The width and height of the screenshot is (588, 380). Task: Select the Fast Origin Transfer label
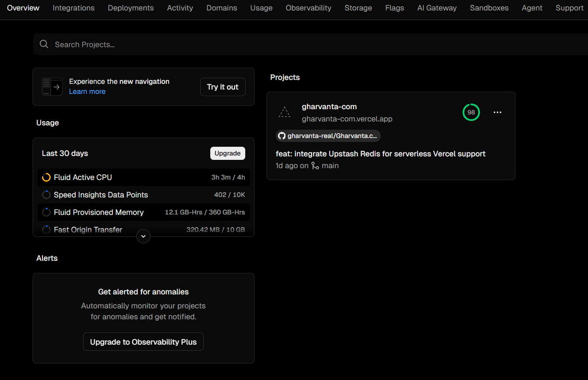point(88,229)
